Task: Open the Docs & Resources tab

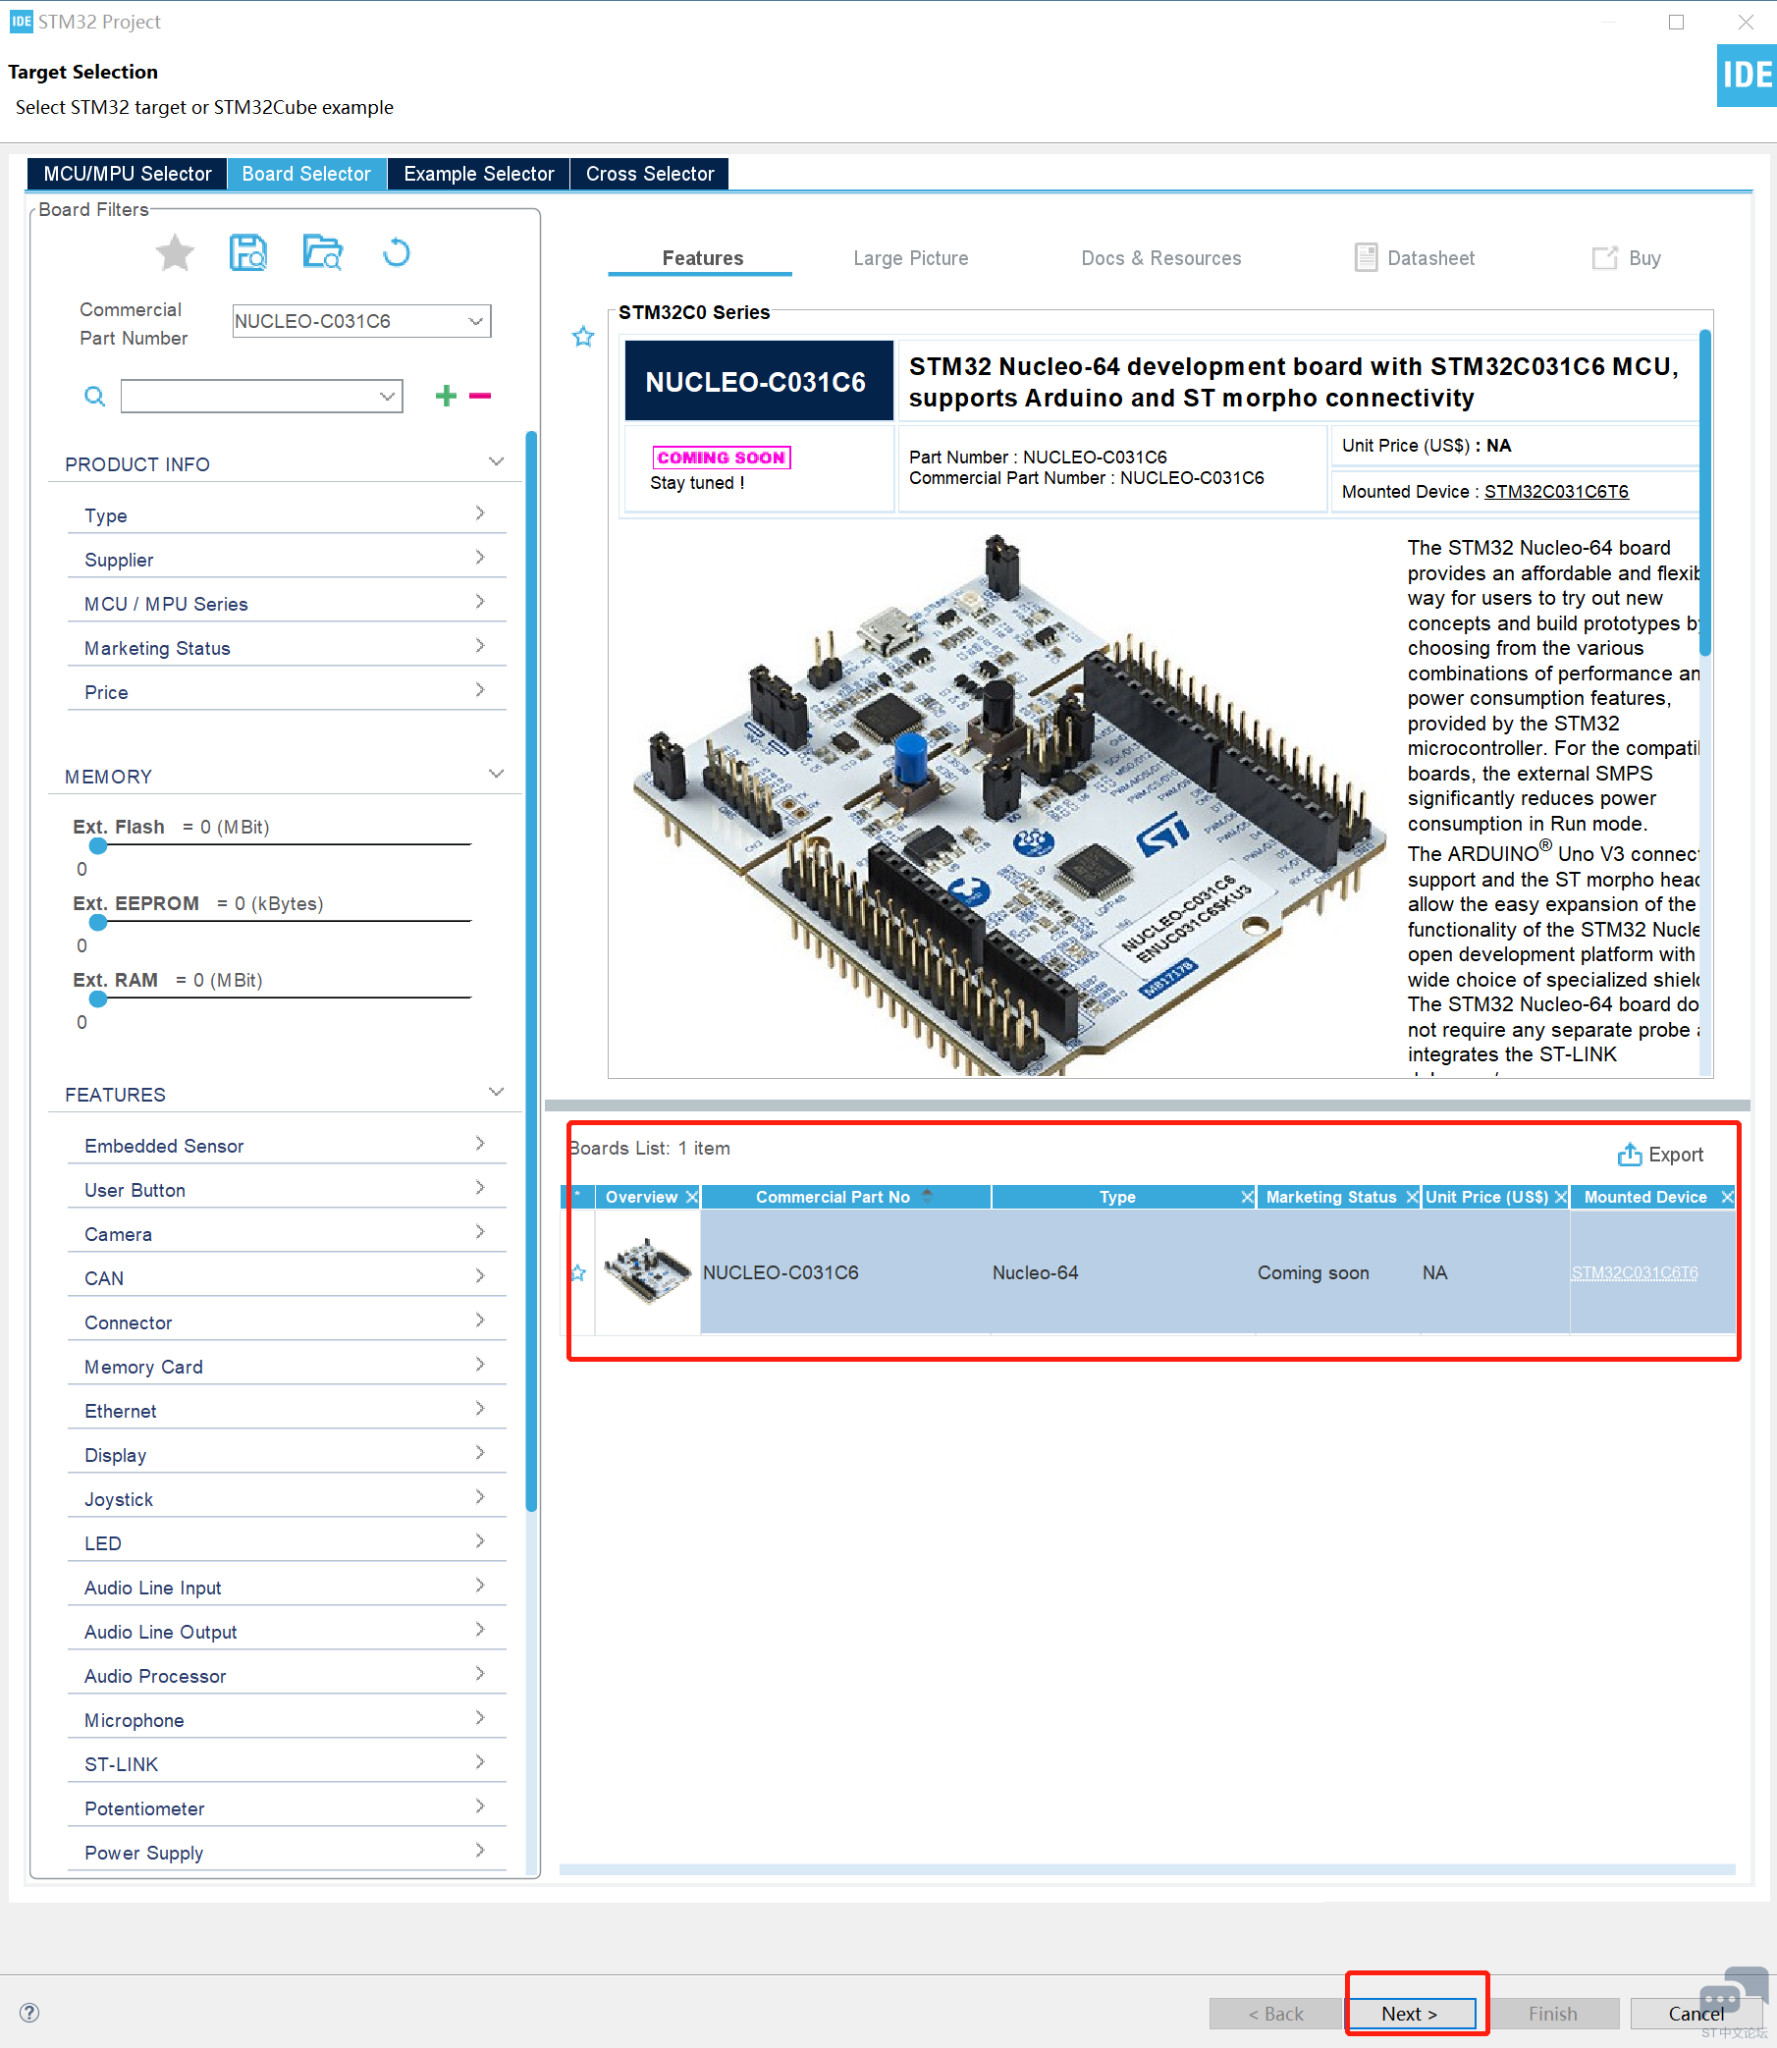Action: pos(1161,258)
